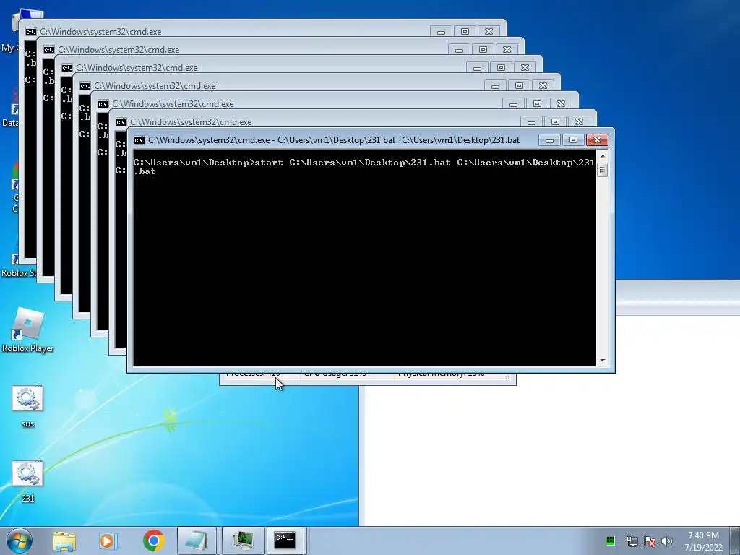Click the green CPU meter tray icon
Screen dimensions: 740x555
pos(610,541)
